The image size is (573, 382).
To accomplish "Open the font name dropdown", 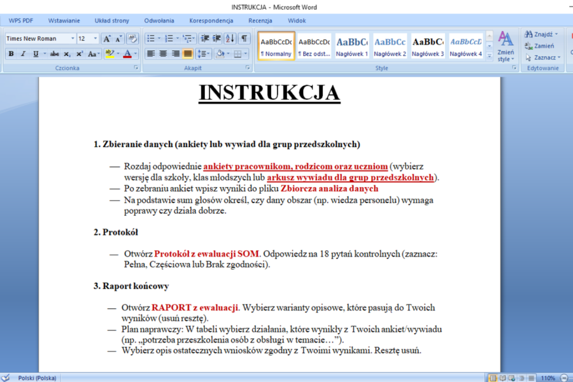I will click(x=73, y=38).
